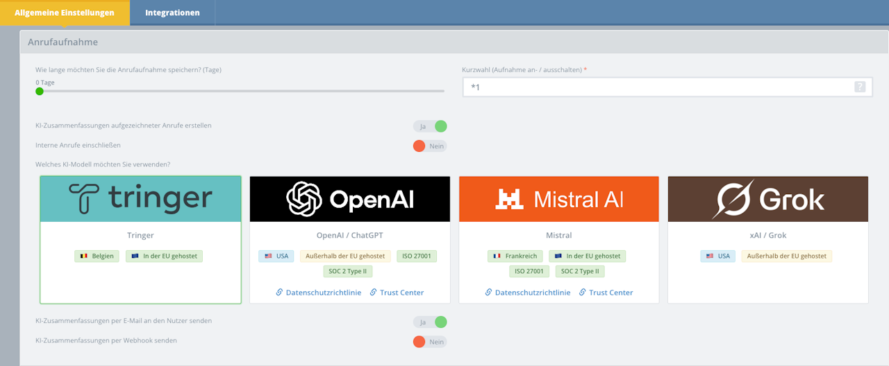This screenshot has height=366, width=889.
Task: Click the Frankreich flag badge on Mistral card
Action: [515, 256]
